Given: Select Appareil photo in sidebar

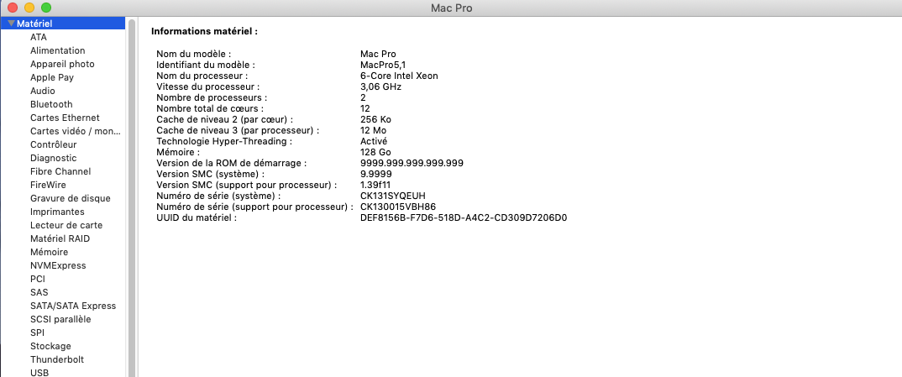Looking at the screenshot, I should coord(62,64).
